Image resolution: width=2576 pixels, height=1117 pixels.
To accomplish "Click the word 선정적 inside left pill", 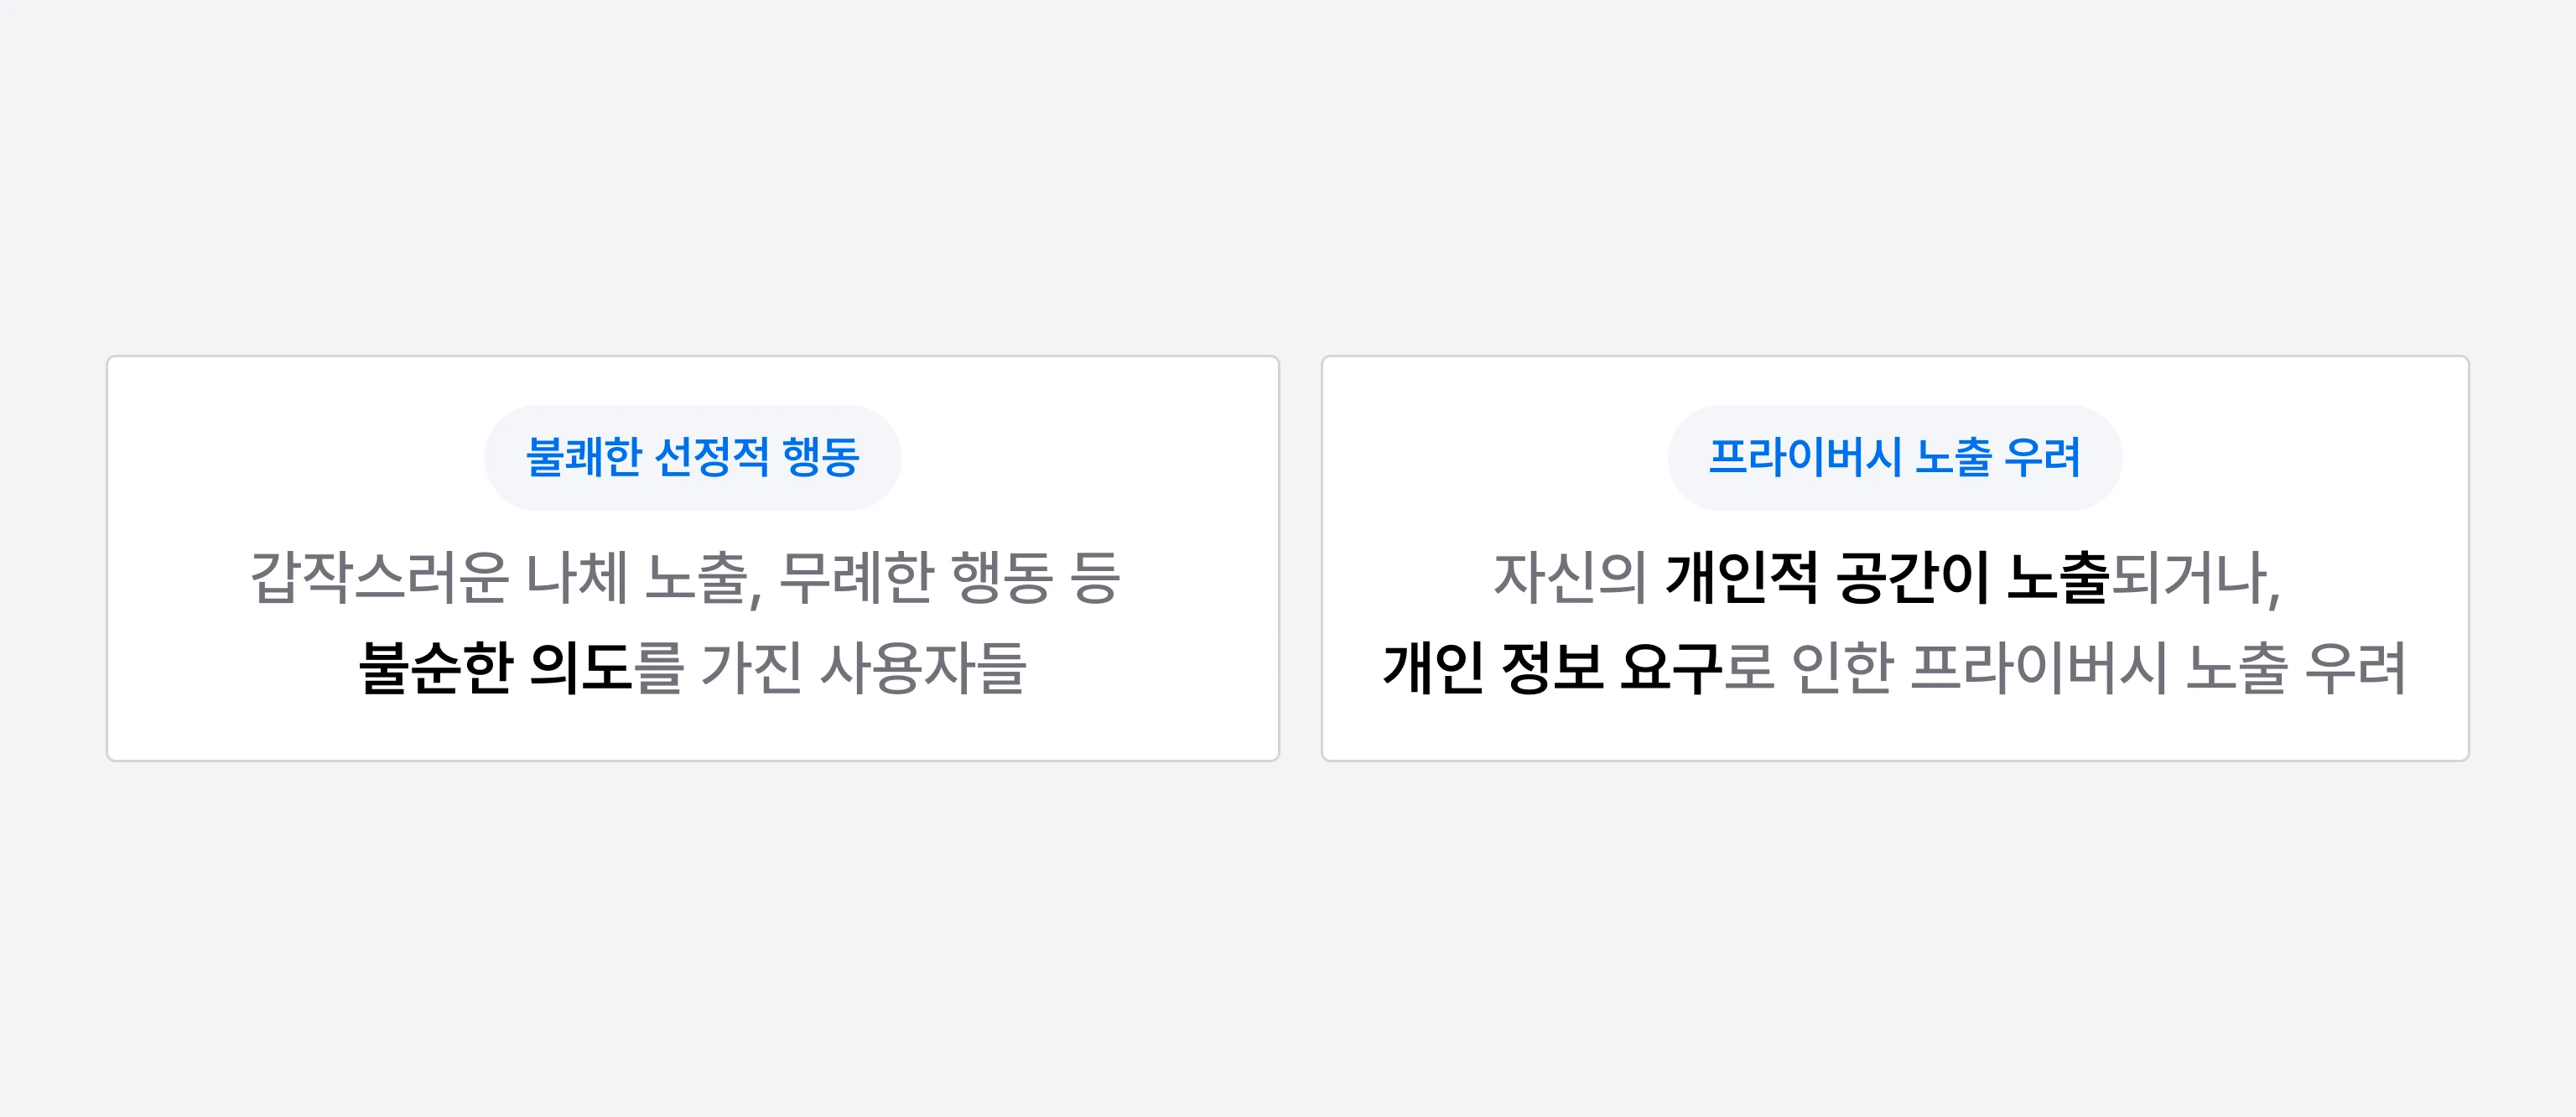I will 711,457.
